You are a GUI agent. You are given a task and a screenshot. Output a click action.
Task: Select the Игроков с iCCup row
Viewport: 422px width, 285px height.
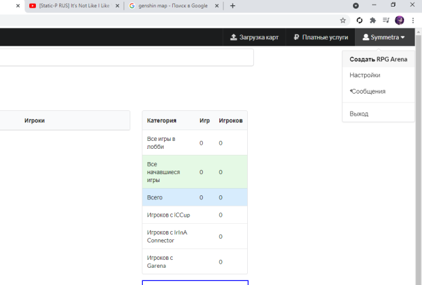pos(195,215)
